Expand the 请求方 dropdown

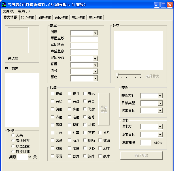[x=160, y=127]
